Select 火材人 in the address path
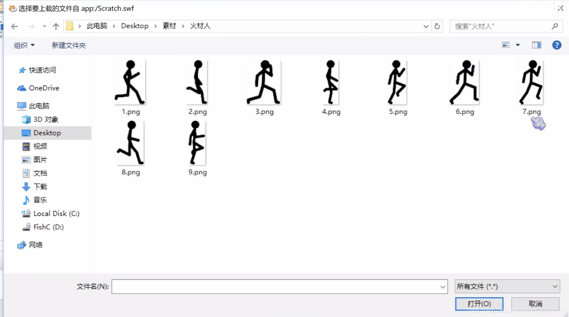 click(200, 26)
